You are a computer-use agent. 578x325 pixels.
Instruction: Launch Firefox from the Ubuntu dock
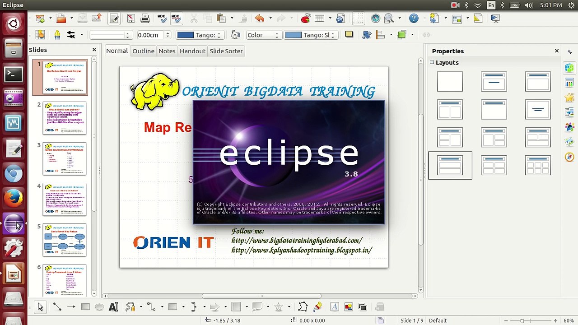click(x=13, y=198)
